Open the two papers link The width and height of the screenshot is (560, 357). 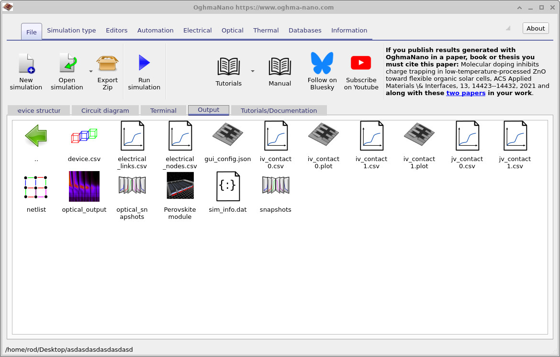tap(466, 93)
